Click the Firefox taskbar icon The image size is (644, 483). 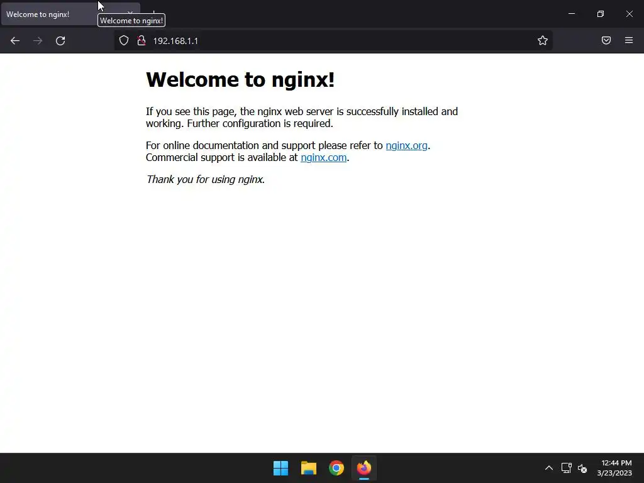[x=364, y=468]
